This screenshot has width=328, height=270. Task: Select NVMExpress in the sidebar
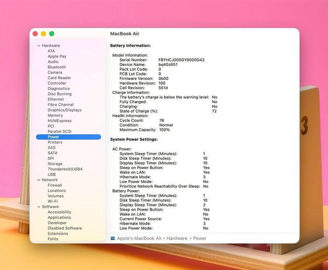[59, 121]
